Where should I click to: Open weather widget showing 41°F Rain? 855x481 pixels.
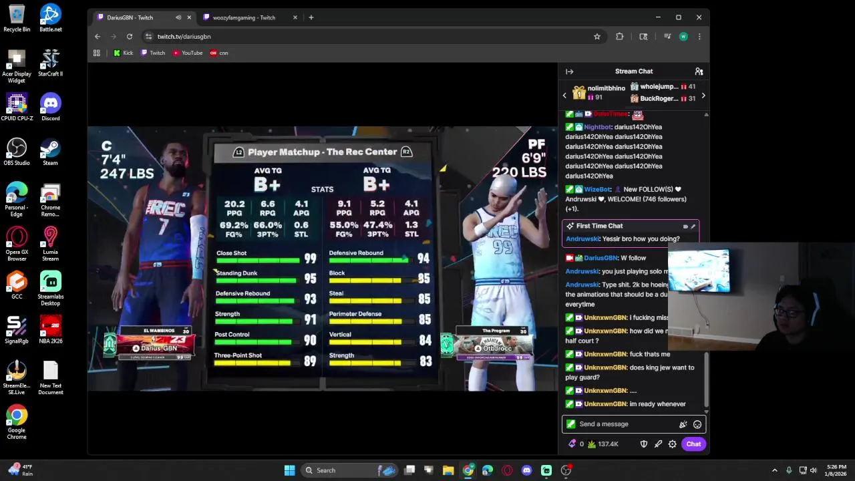point(20,470)
